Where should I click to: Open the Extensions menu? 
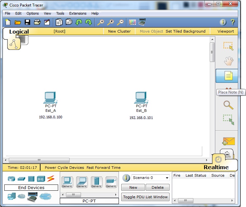point(78,13)
